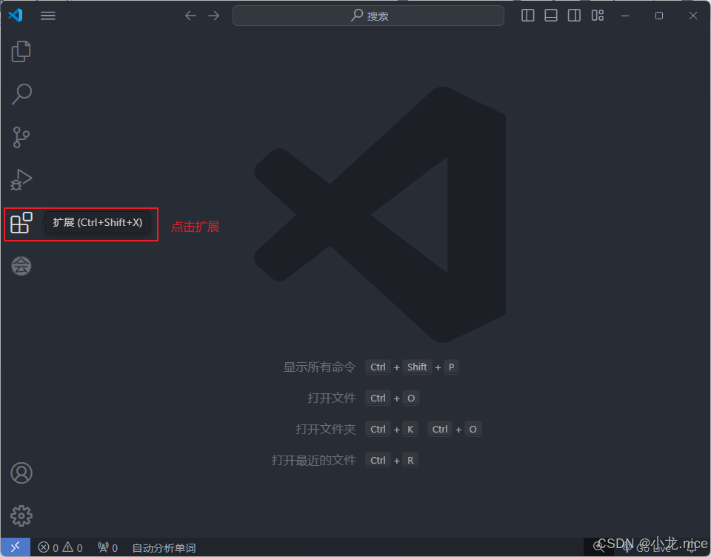This screenshot has width=711, height=557.
Task: Click the zoom magnifier in status bar
Action: pyautogui.click(x=598, y=547)
